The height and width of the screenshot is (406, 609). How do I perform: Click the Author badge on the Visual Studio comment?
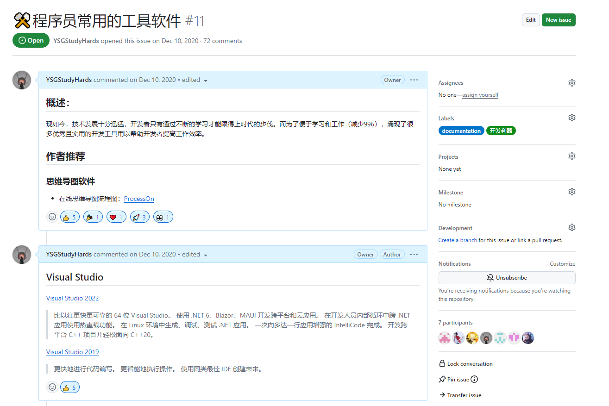click(x=392, y=255)
